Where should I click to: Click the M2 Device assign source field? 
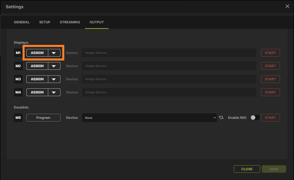(169, 66)
